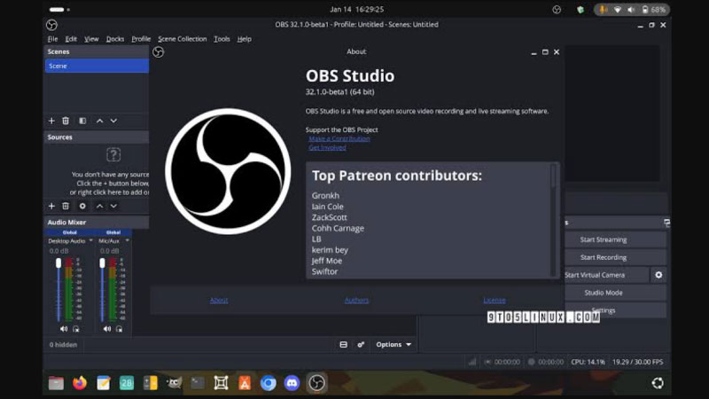Open Calculator from the dock
The height and width of the screenshot is (399, 709).
[150, 383]
